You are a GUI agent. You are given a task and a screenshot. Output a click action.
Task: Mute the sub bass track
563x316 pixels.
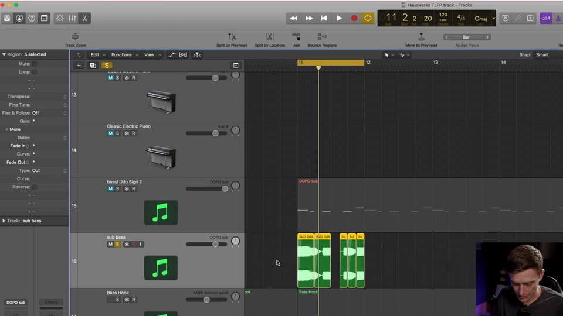click(x=111, y=245)
